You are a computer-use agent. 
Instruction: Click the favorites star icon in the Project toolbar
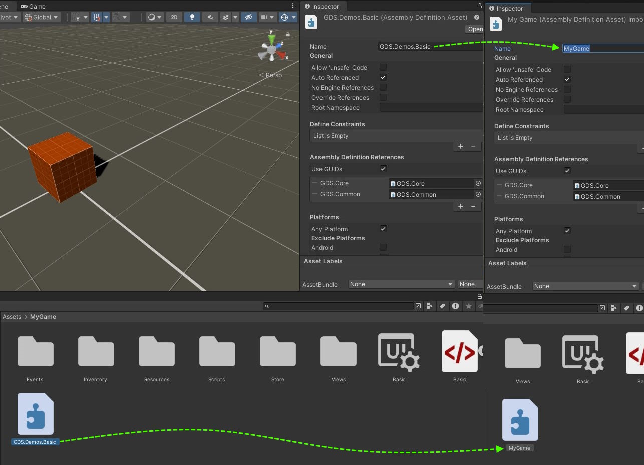468,306
